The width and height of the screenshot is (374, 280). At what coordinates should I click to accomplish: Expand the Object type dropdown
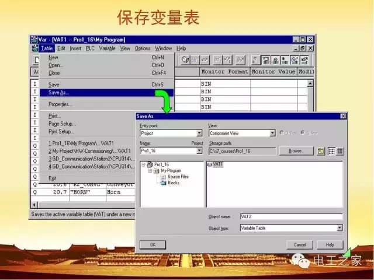point(340,228)
